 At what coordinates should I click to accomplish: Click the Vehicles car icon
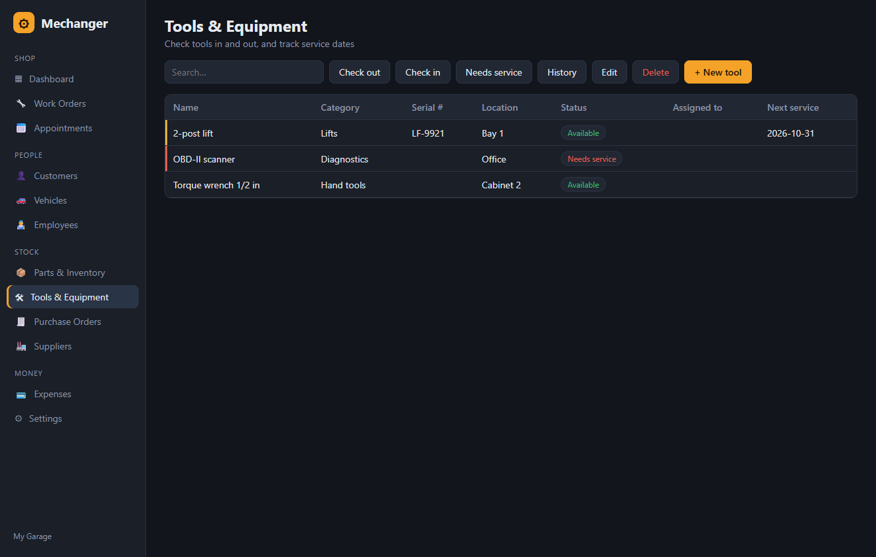(21, 200)
